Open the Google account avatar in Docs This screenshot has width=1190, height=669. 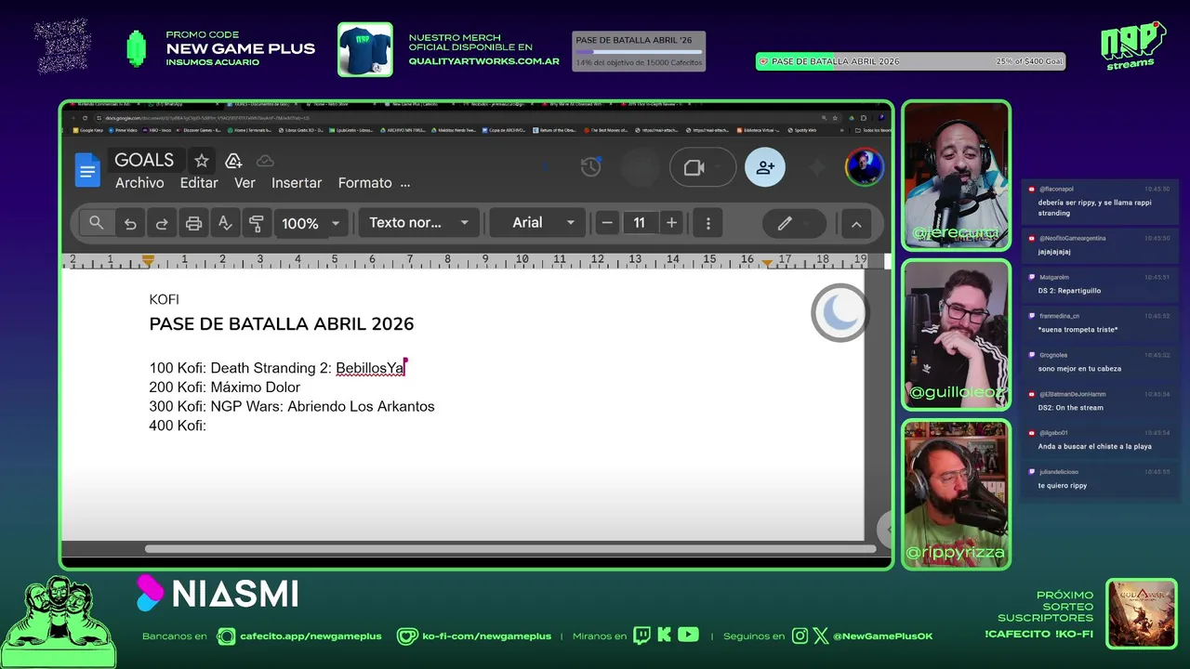(x=864, y=167)
